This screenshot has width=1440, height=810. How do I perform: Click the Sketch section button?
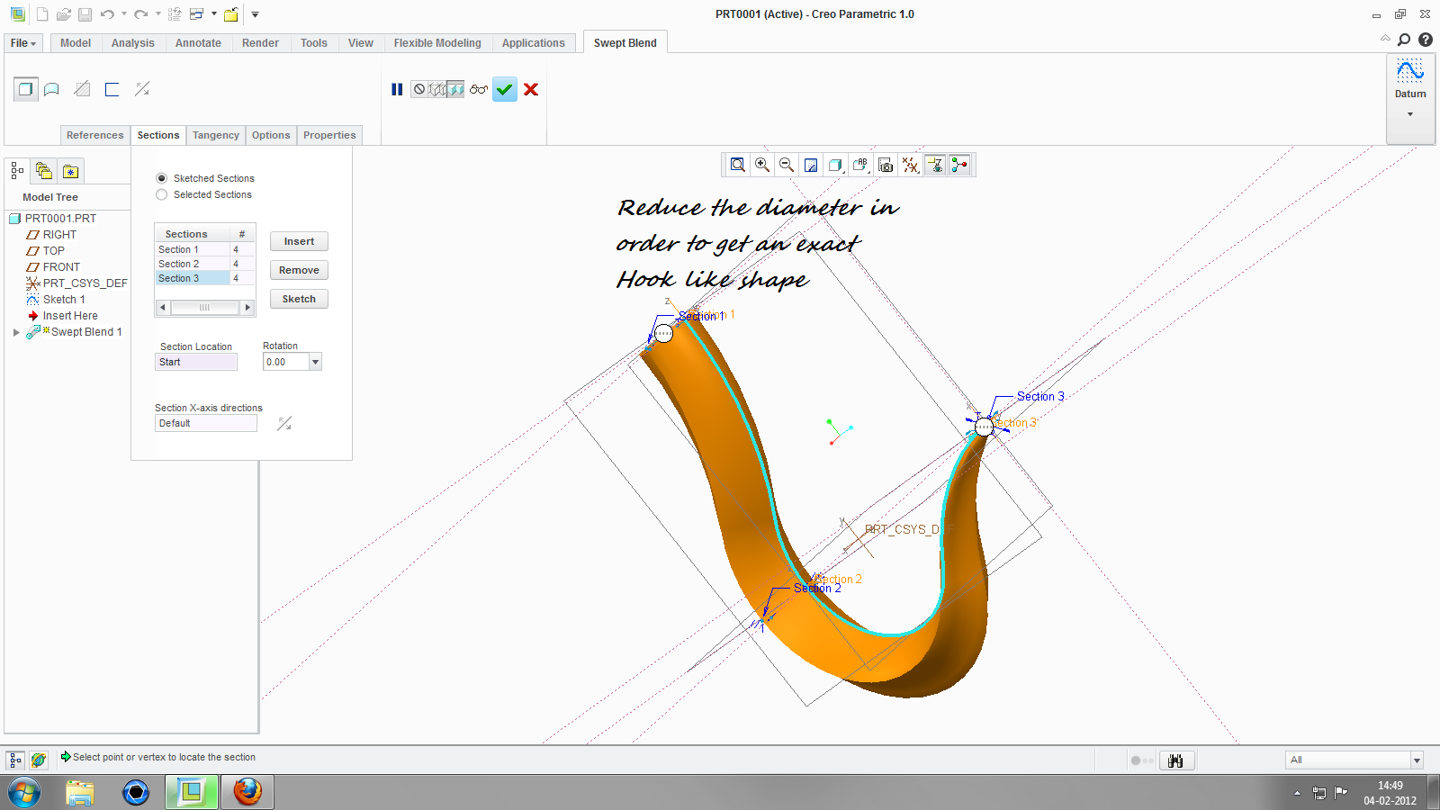click(x=299, y=299)
